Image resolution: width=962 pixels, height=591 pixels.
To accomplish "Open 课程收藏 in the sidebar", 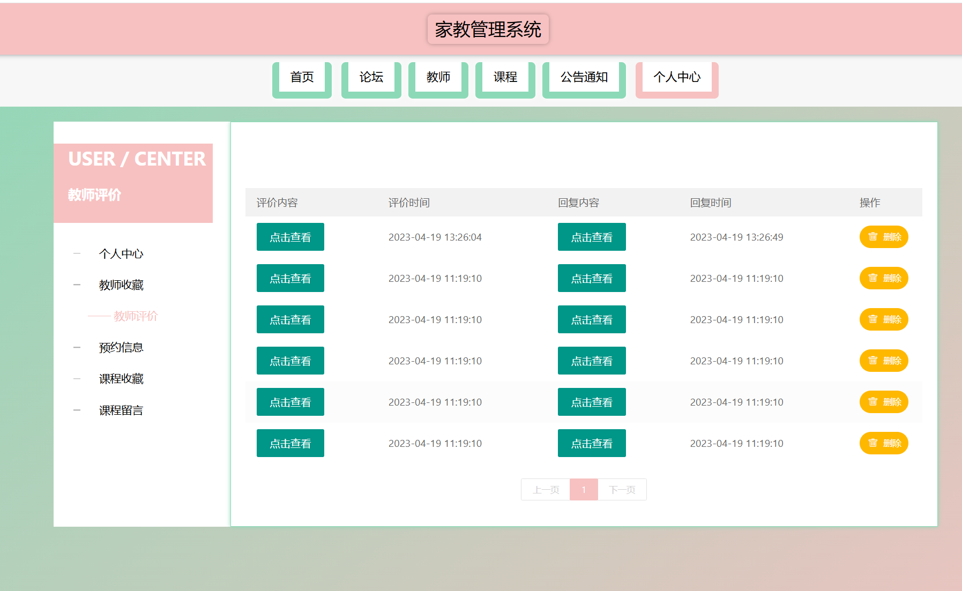I will pos(121,379).
